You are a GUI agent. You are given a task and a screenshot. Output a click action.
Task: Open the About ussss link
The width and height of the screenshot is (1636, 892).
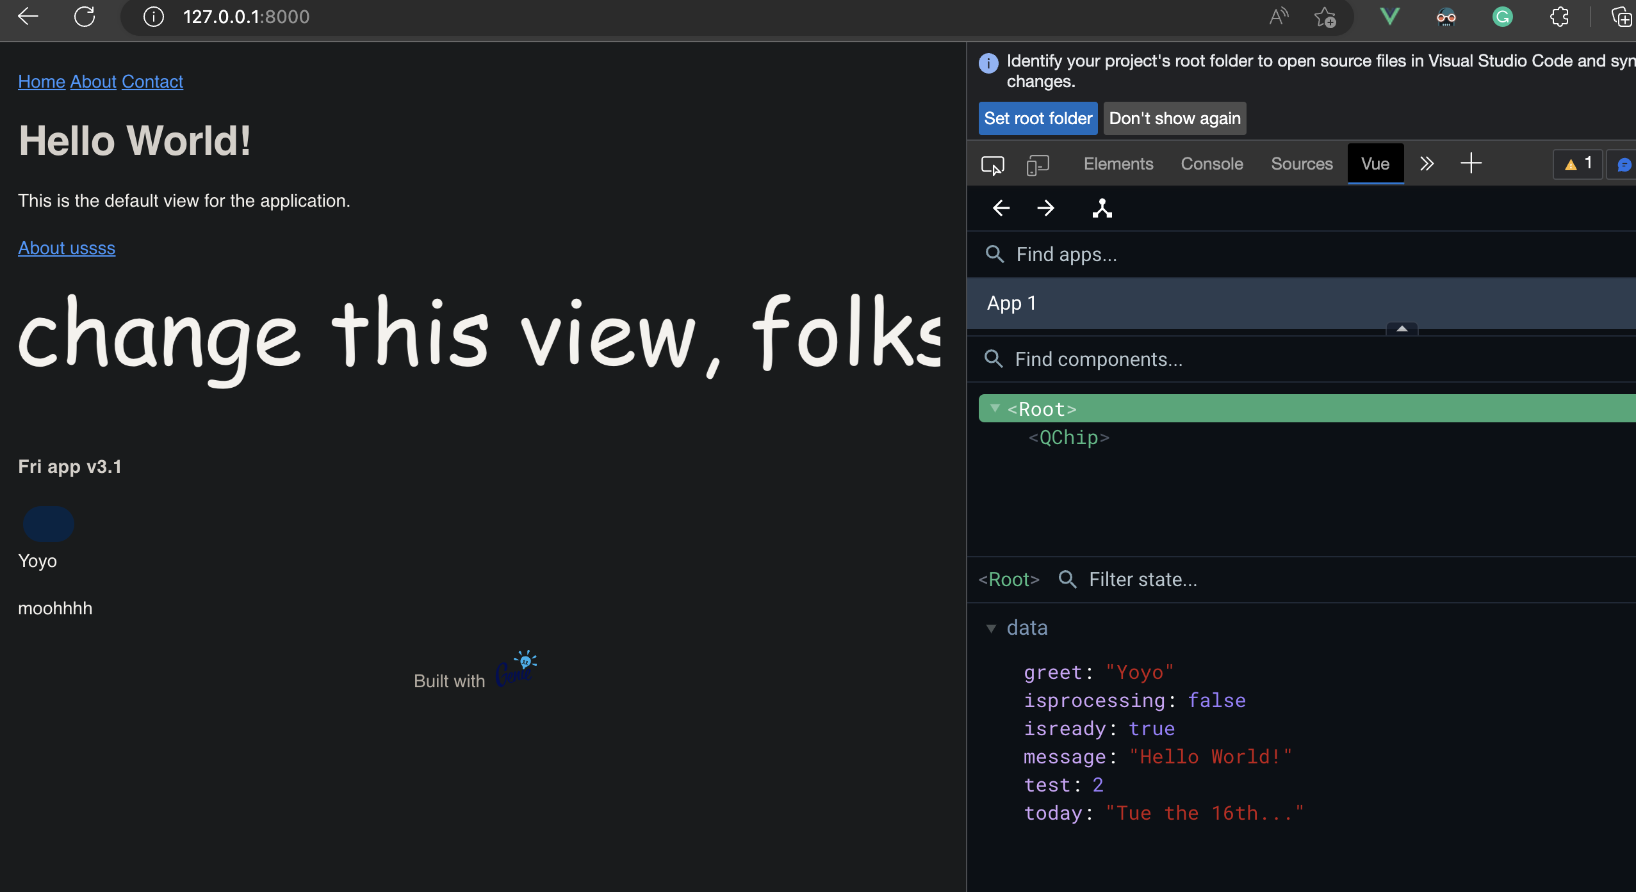pos(67,248)
